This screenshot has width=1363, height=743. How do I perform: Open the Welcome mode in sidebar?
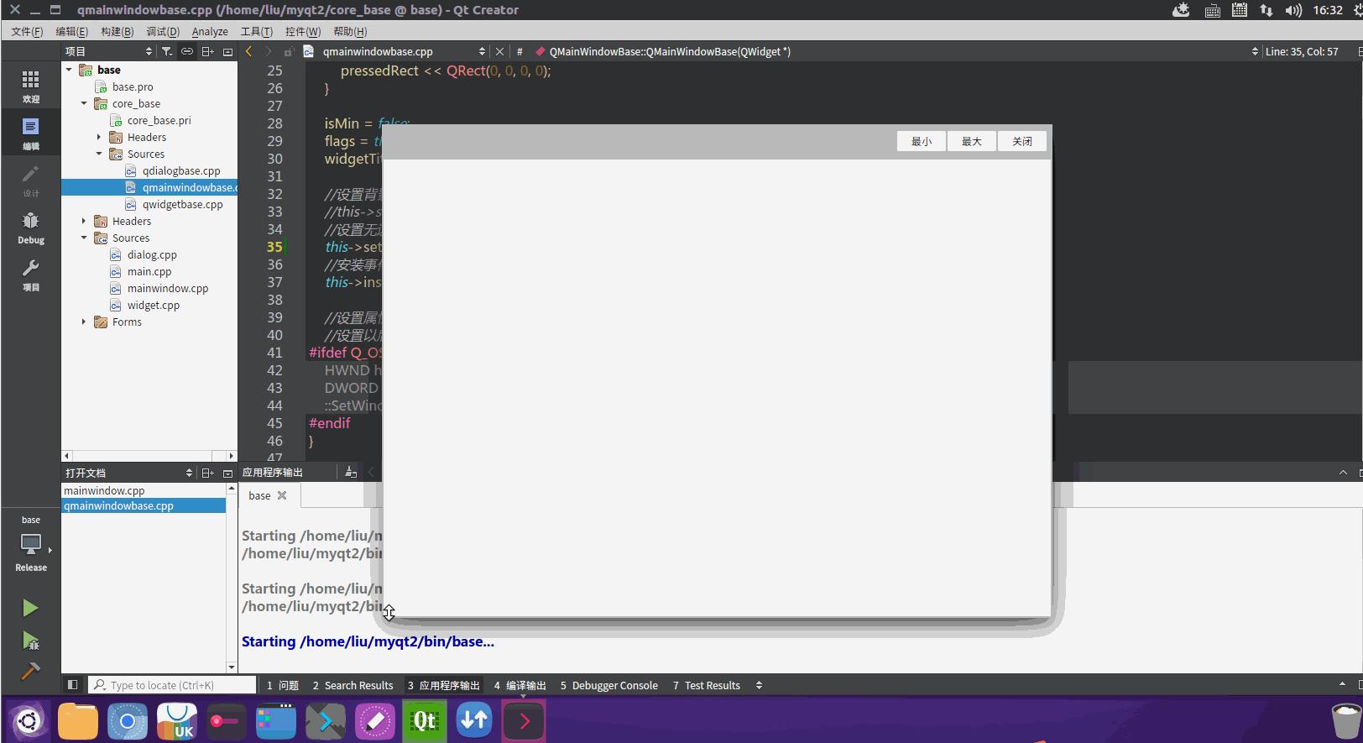(30, 86)
